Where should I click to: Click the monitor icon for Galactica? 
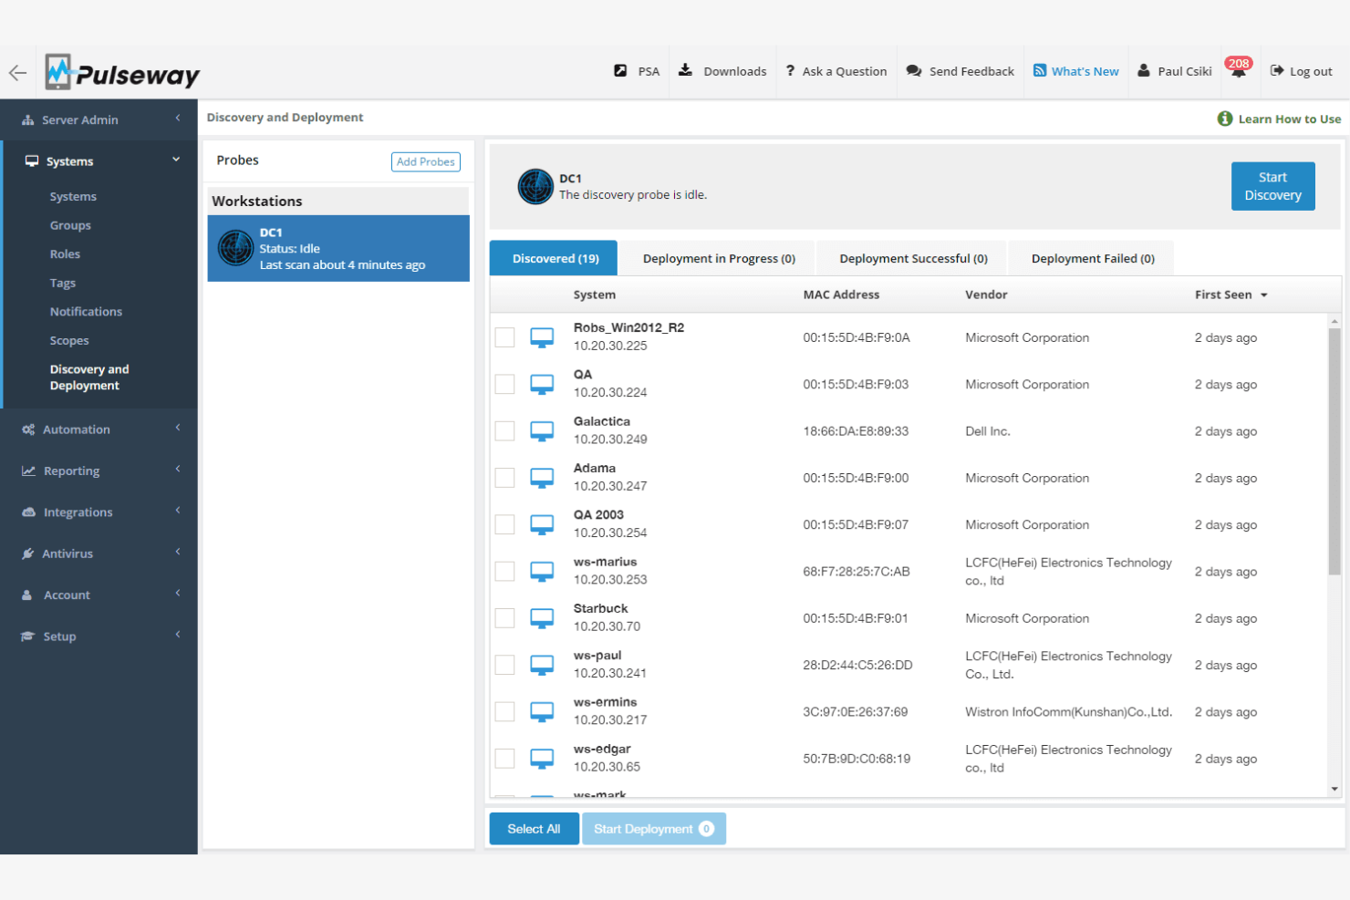pos(542,431)
